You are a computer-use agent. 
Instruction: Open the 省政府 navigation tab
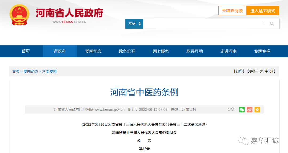pos(59,51)
